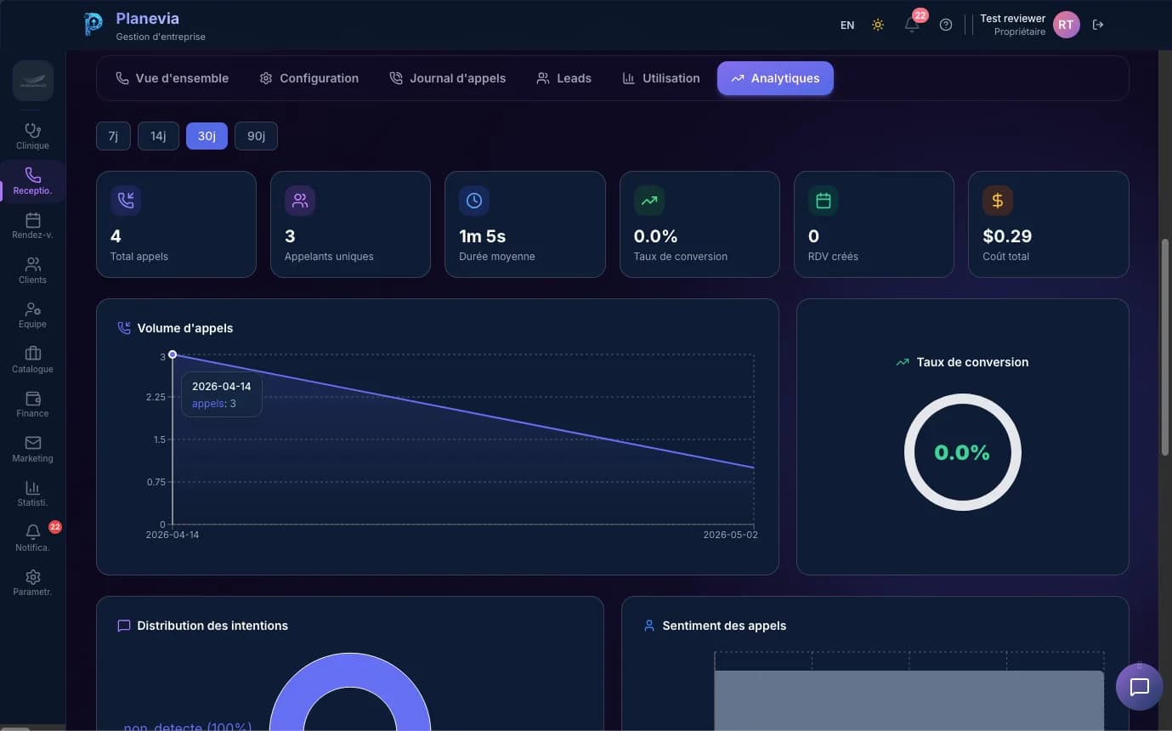The width and height of the screenshot is (1172, 731).
Task: Click the company logo thumbnail in sidebar
Action: coord(33,82)
